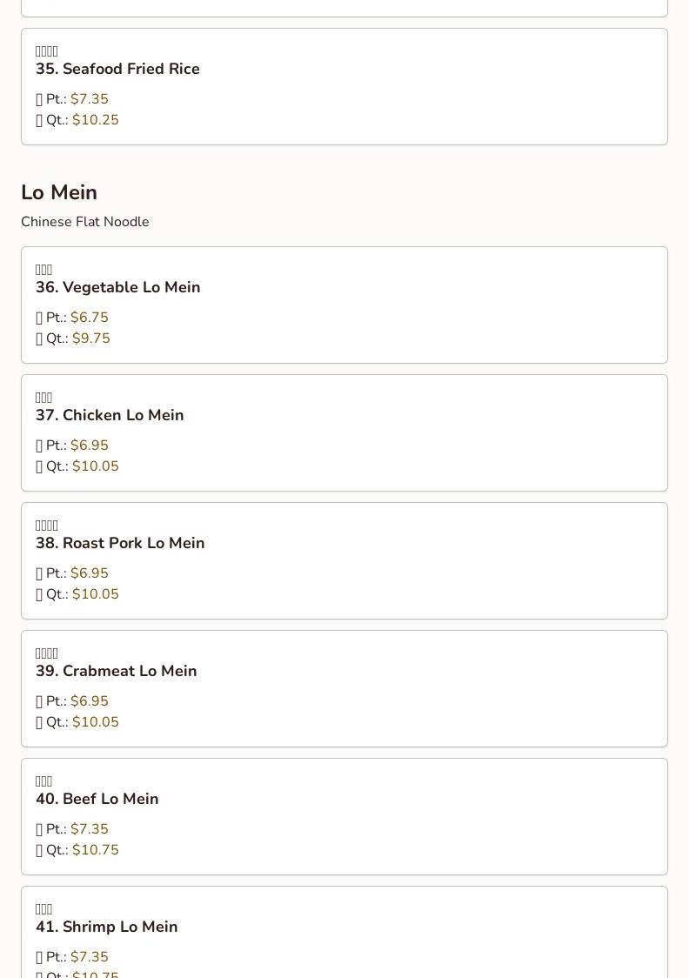
Task: Select the Seafood Fried Rice pint price $7.35
Action: click(89, 99)
